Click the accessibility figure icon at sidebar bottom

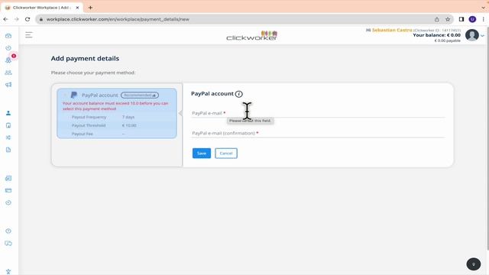8,272
